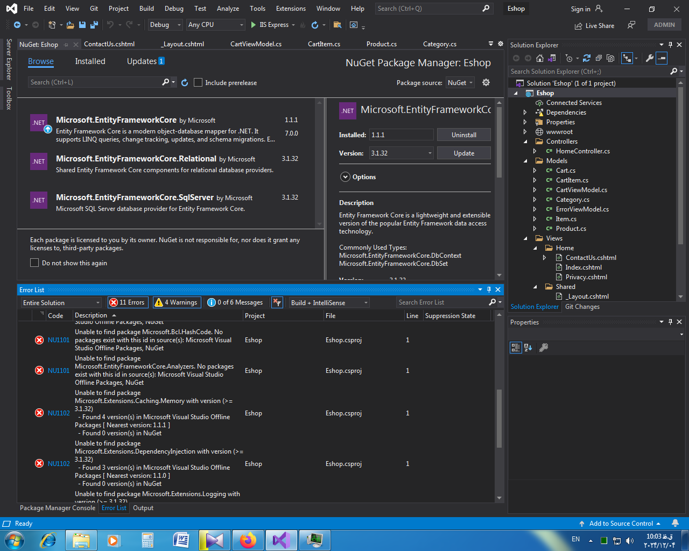Viewport: 689px width, 551px height.
Task: Check 'Do not show this again'
Action: pos(34,262)
